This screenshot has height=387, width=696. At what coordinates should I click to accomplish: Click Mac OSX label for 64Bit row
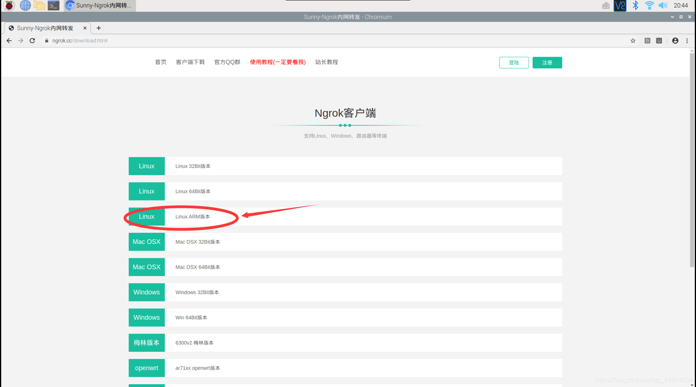coord(146,267)
